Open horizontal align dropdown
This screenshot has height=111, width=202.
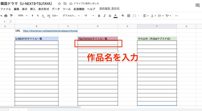coord(146,16)
